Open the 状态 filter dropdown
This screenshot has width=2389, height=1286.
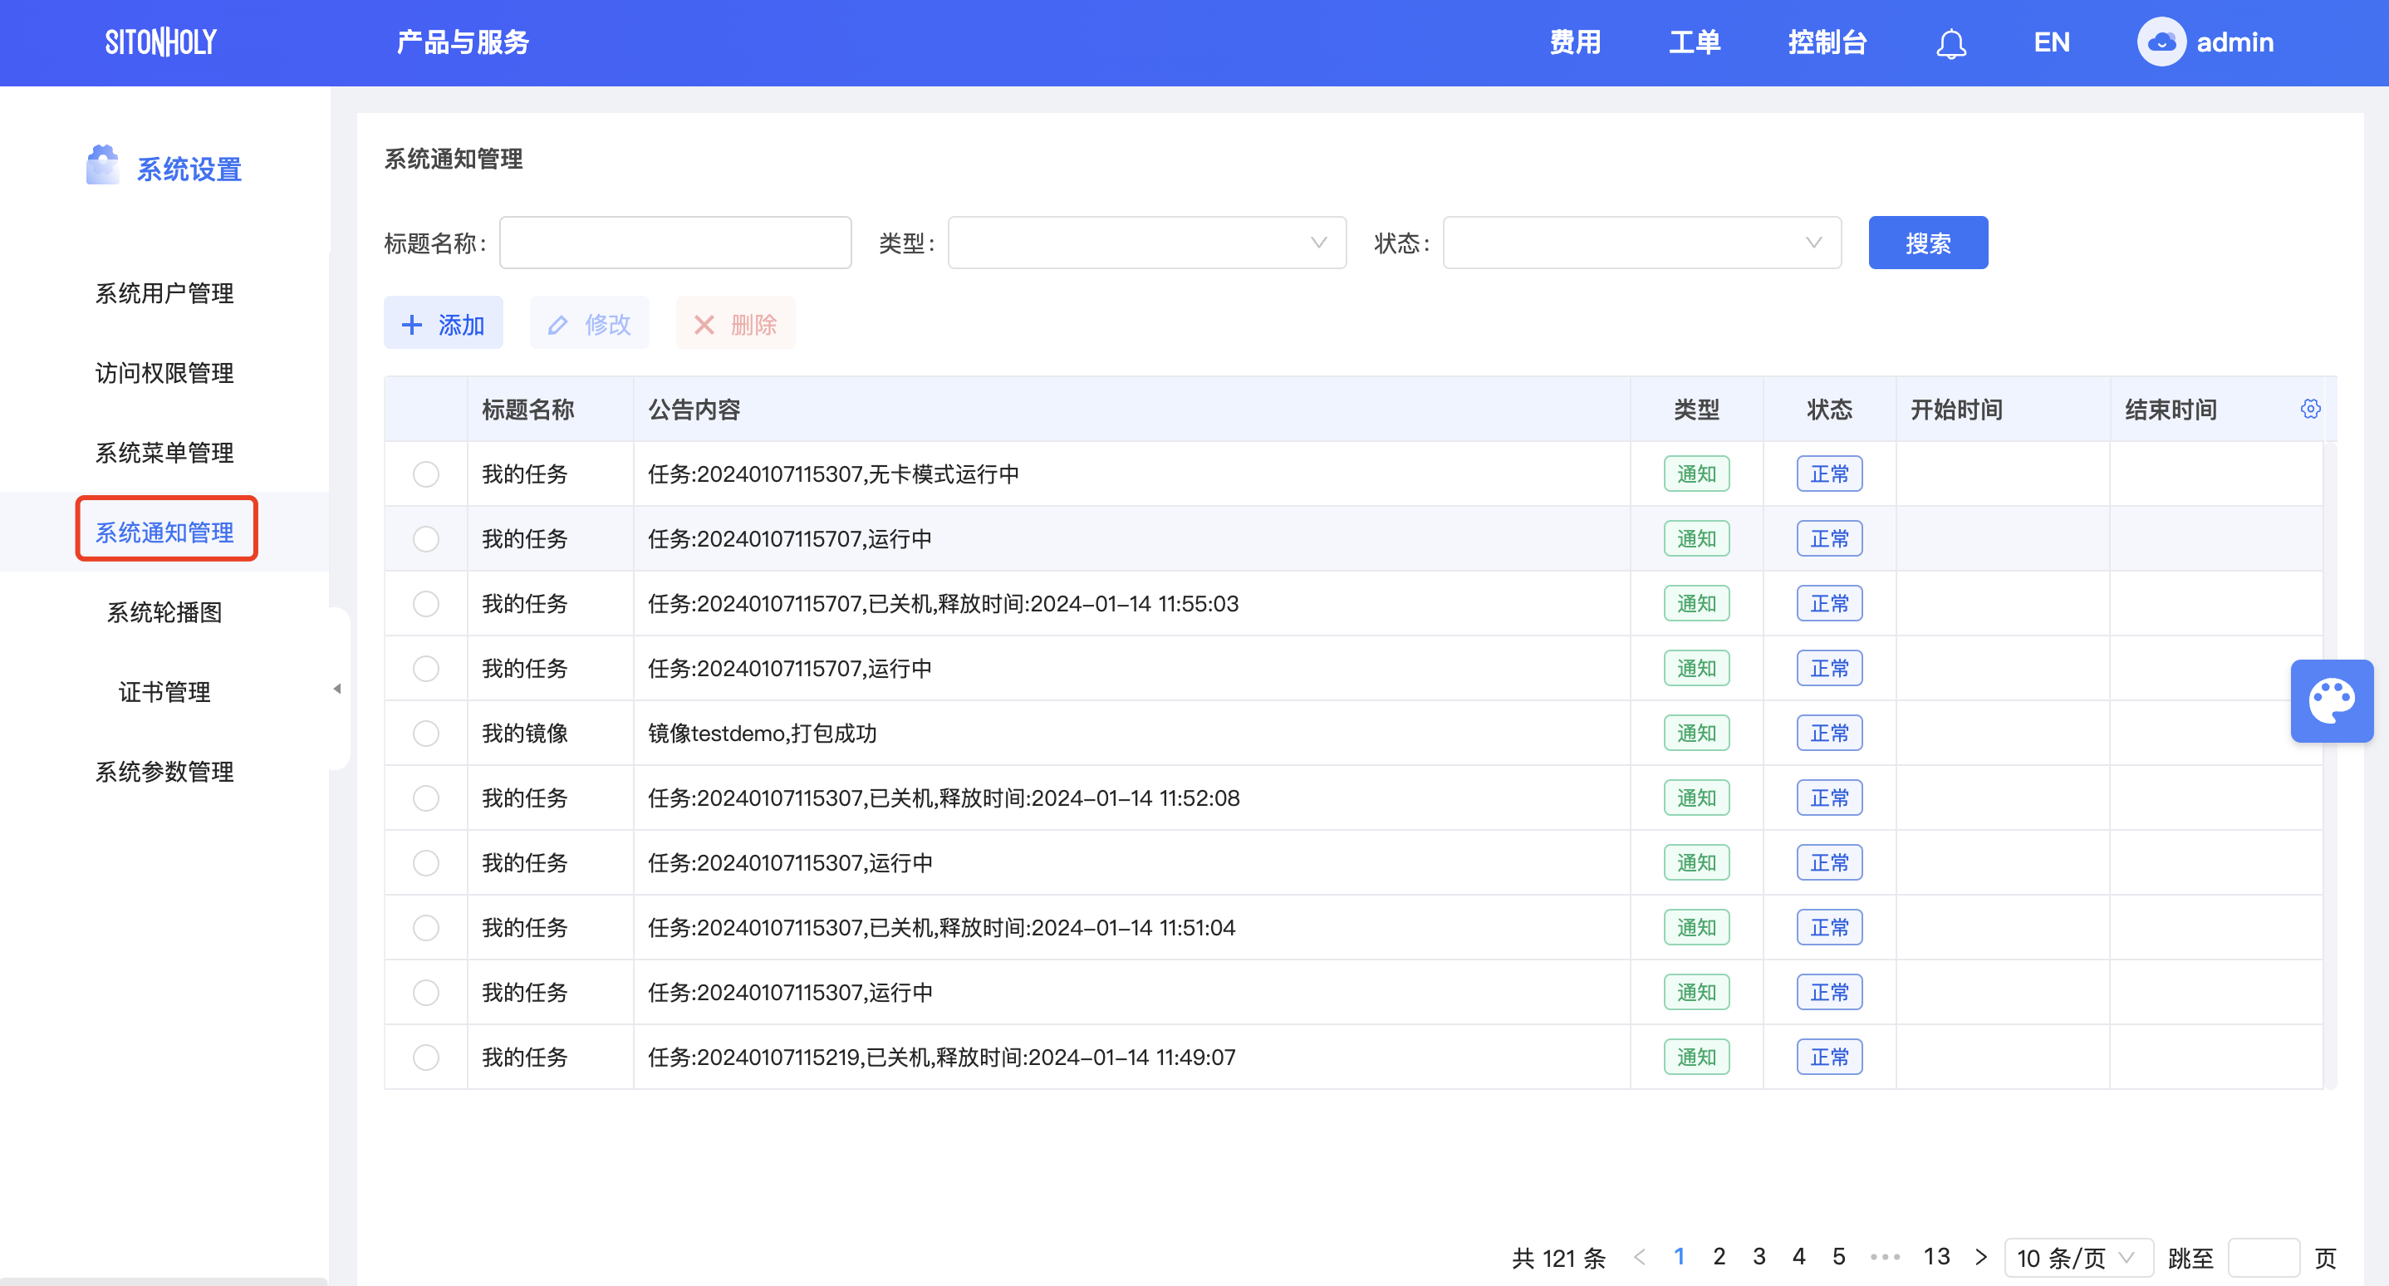pyautogui.click(x=1641, y=243)
